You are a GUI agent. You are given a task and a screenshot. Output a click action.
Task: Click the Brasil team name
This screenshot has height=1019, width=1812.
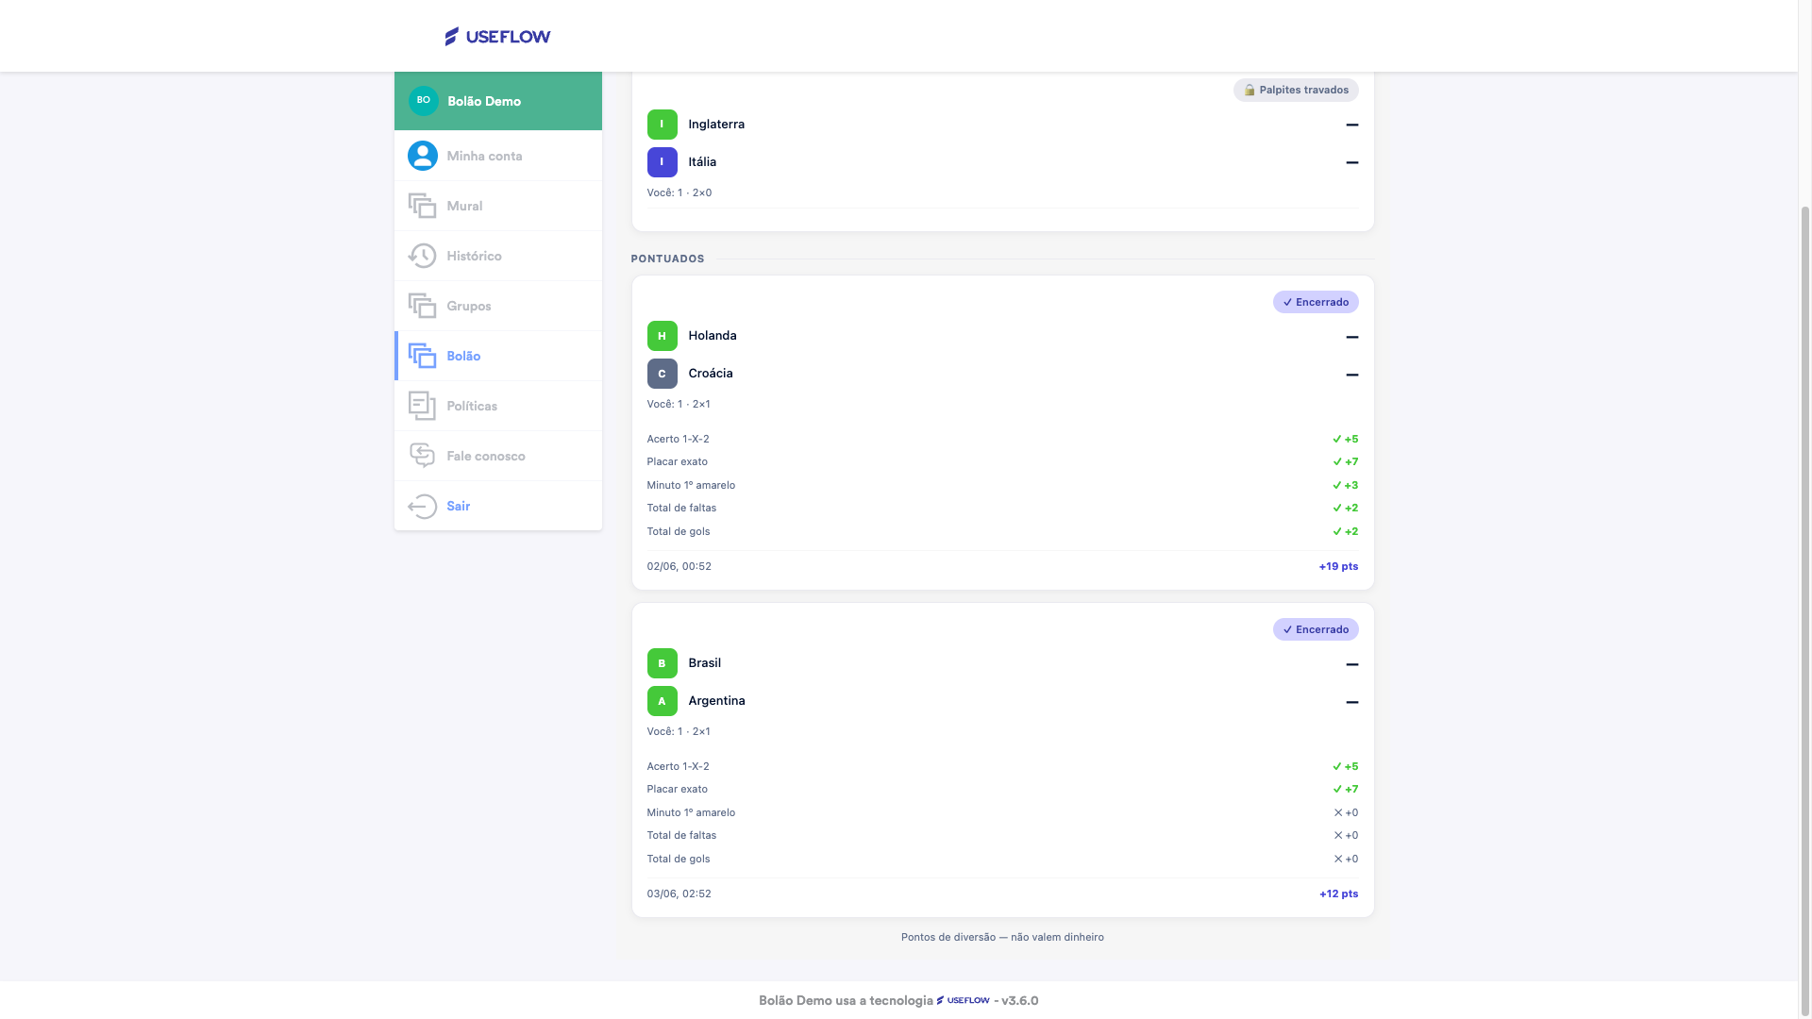pos(705,662)
